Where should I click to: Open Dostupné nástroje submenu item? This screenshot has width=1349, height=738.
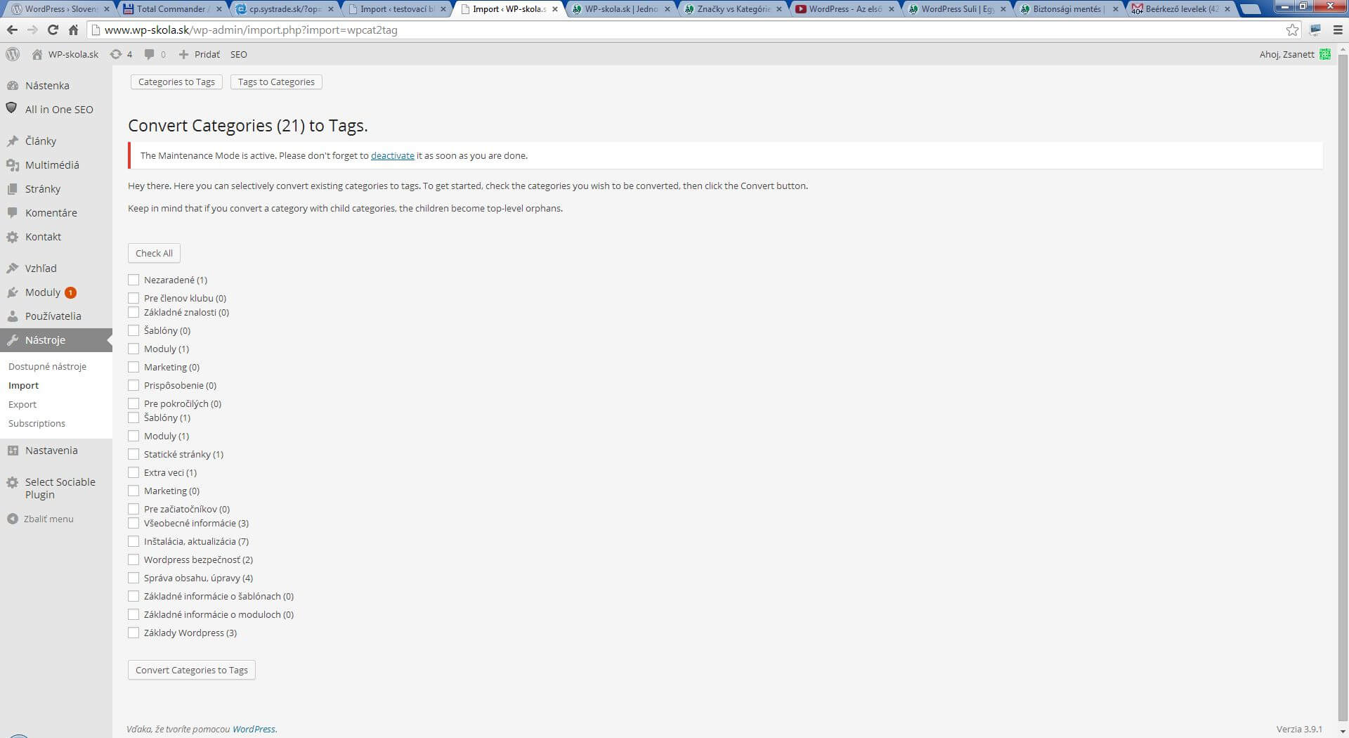coord(47,366)
